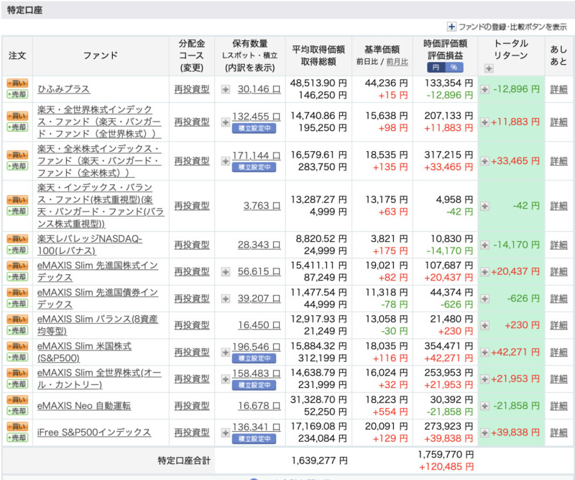Click the 売却 button for ひふみプラス

(17, 94)
